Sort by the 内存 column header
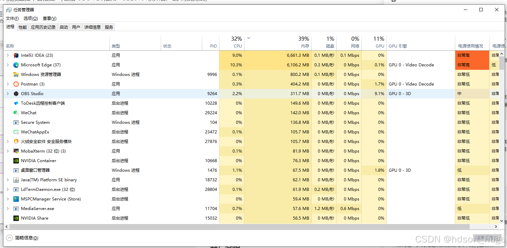This screenshot has height=248, width=507. (x=278, y=43)
